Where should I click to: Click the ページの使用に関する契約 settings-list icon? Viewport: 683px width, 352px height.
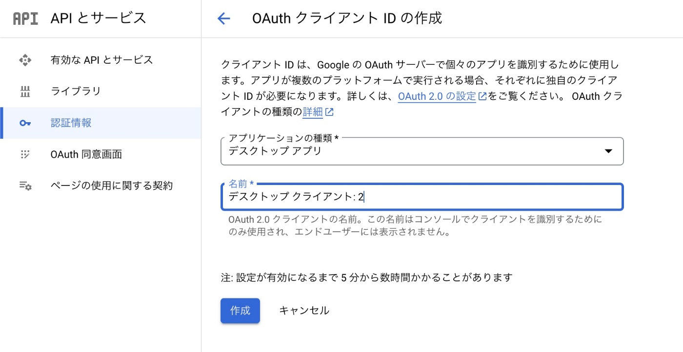pos(25,185)
